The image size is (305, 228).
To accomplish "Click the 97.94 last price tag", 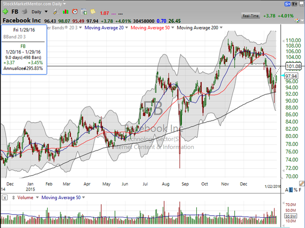I will (291, 76).
